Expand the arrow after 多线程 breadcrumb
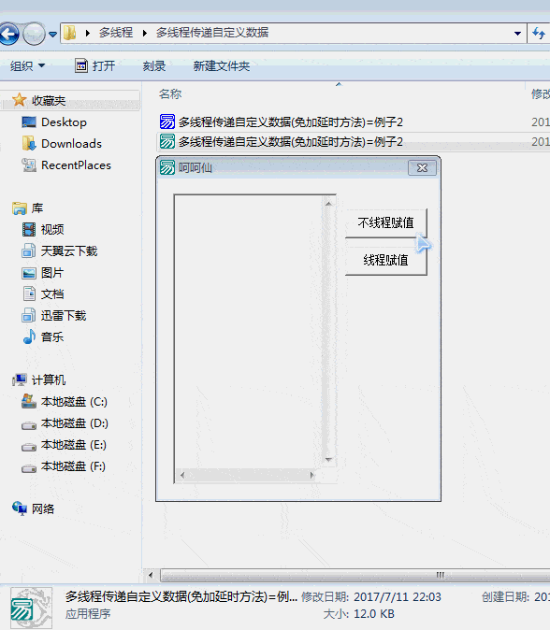This screenshot has height=630, width=550. [x=145, y=33]
